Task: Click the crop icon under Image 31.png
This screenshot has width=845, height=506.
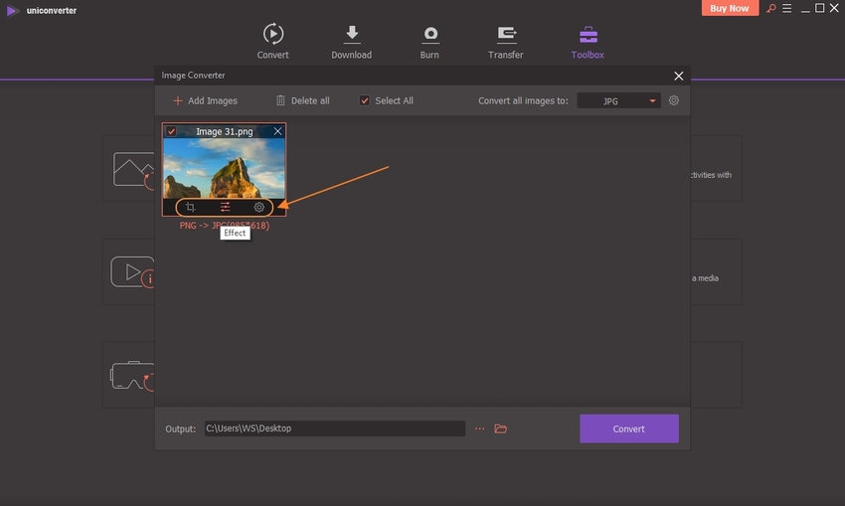Action: point(191,208)
